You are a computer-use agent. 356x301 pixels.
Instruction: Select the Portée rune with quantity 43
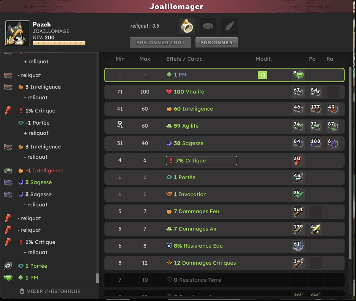click(x=298, y=177)
